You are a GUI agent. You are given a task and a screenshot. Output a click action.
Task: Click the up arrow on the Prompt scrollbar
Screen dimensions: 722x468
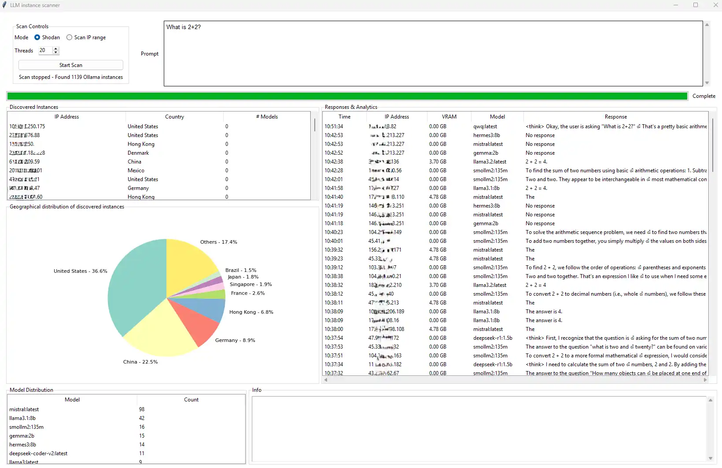[707, 24]
